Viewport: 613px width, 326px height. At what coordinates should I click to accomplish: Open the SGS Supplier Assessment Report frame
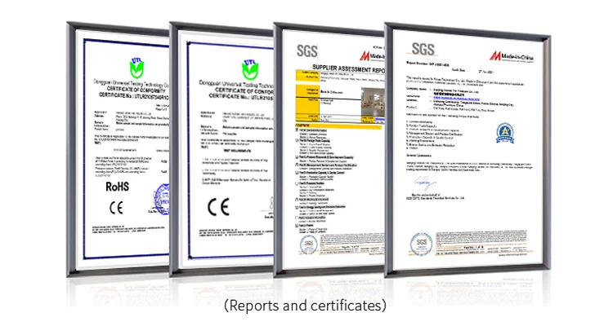point(329,150)
